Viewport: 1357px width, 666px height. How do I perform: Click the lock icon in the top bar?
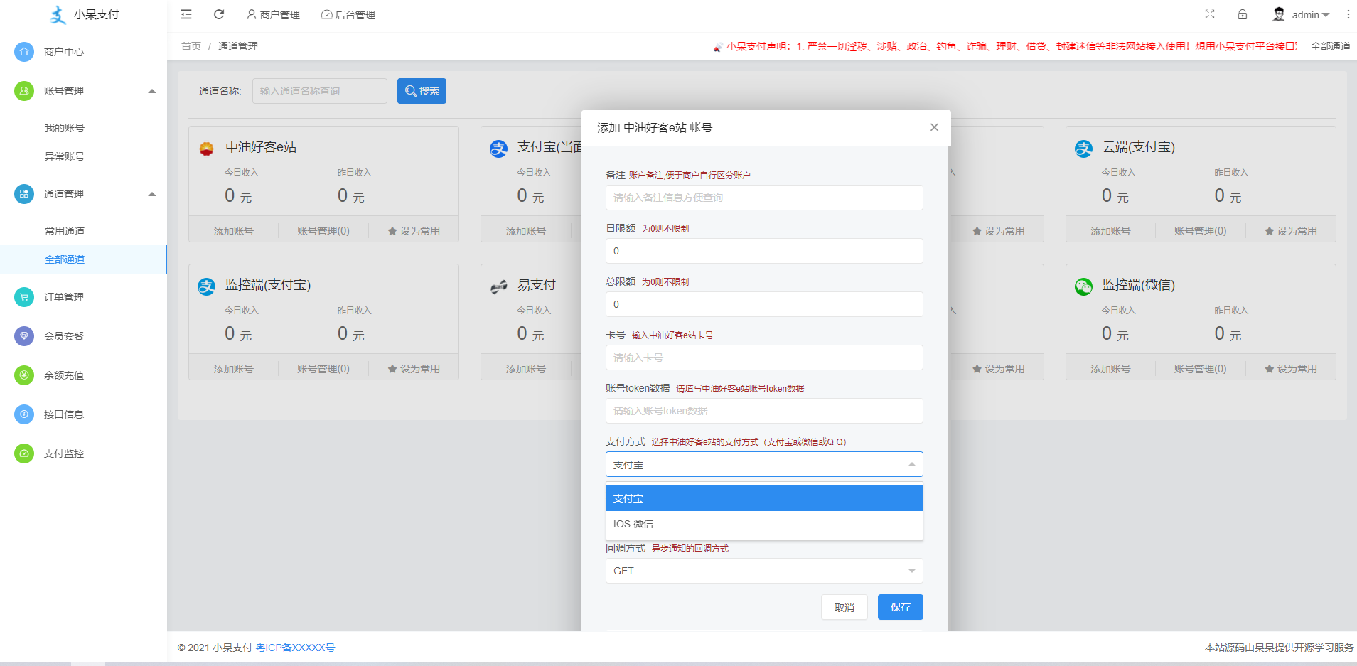tap(1243, 14)
